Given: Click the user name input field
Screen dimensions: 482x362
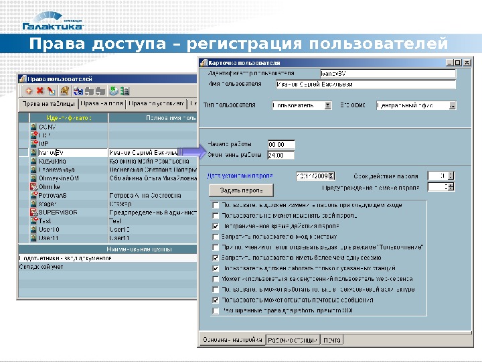Looking at the screenshot, I should (x=366, y=84).
